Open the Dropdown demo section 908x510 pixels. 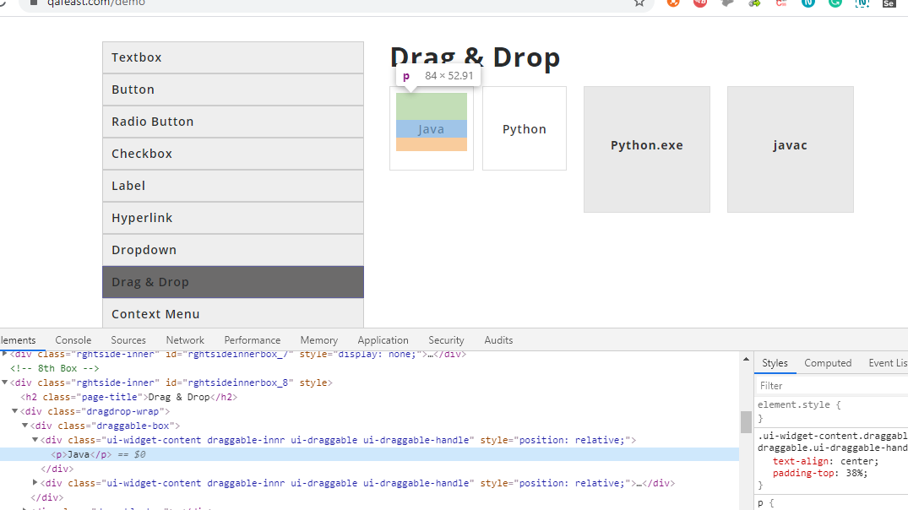pos(233,250)
